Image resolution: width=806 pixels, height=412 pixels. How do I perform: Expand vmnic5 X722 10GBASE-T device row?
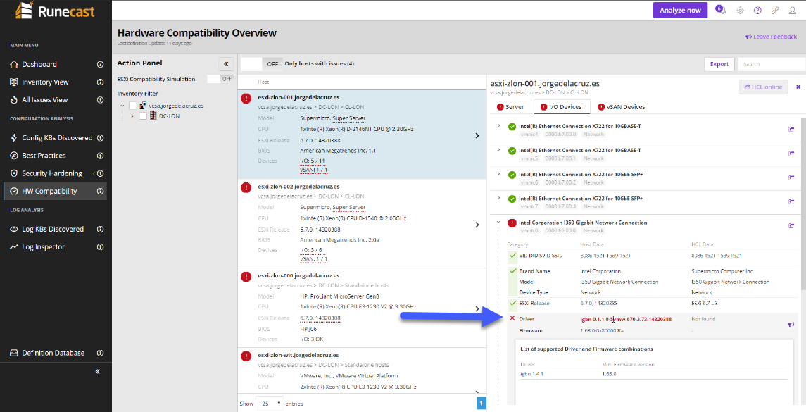point(498,150)
